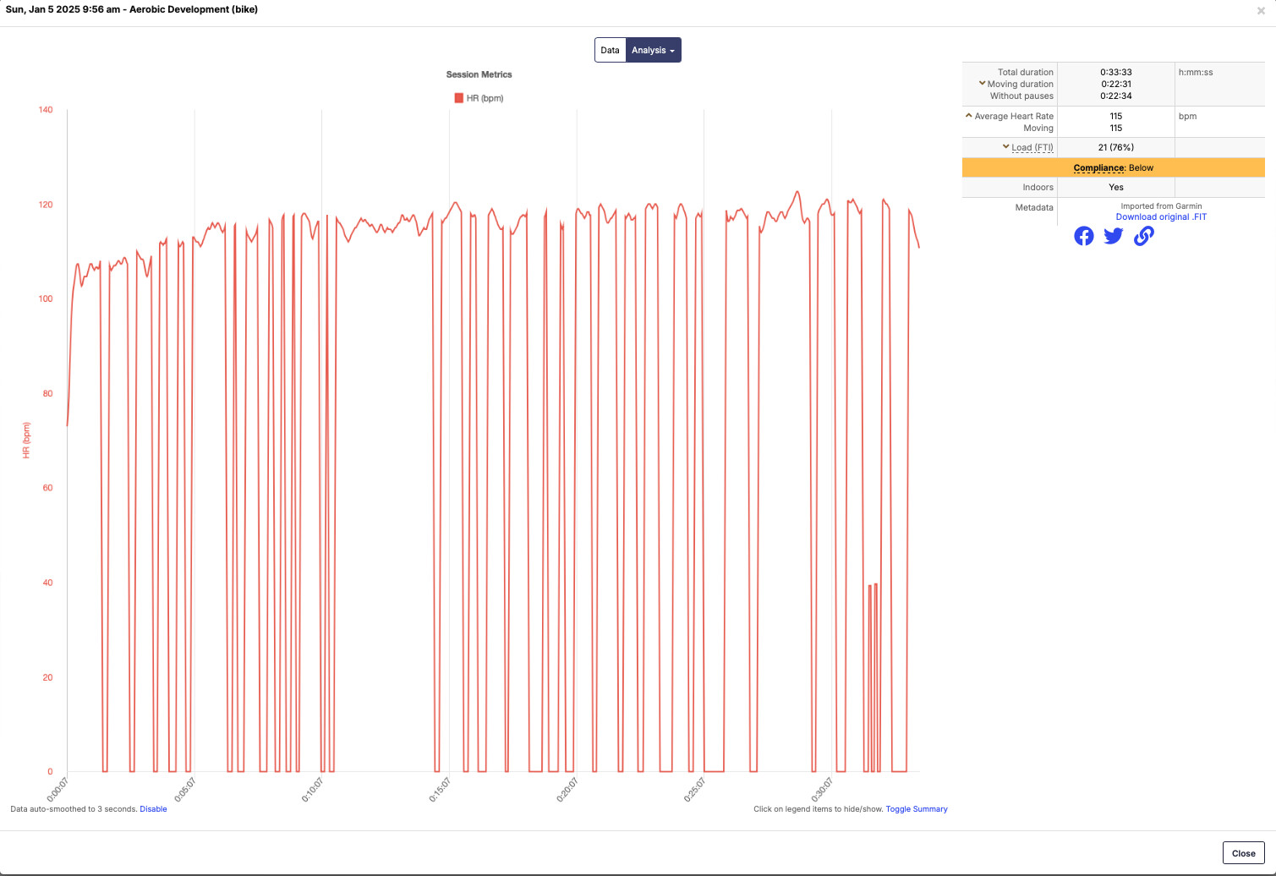Click the Load (FTI) label
This screenshot has width=1276, height=876.
coord(1032,147)
